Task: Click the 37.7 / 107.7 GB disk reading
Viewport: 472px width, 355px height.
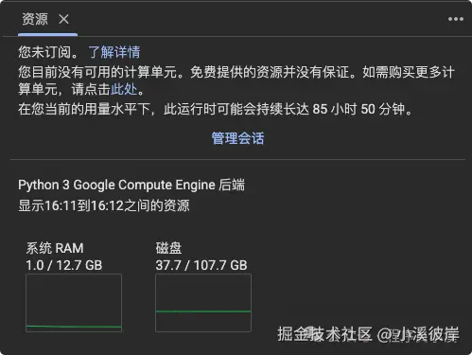Action: point(201,265)
